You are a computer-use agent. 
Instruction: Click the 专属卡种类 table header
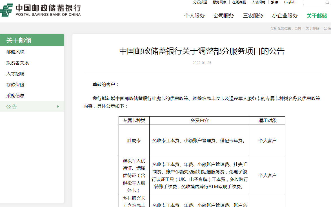click(134, 120)
